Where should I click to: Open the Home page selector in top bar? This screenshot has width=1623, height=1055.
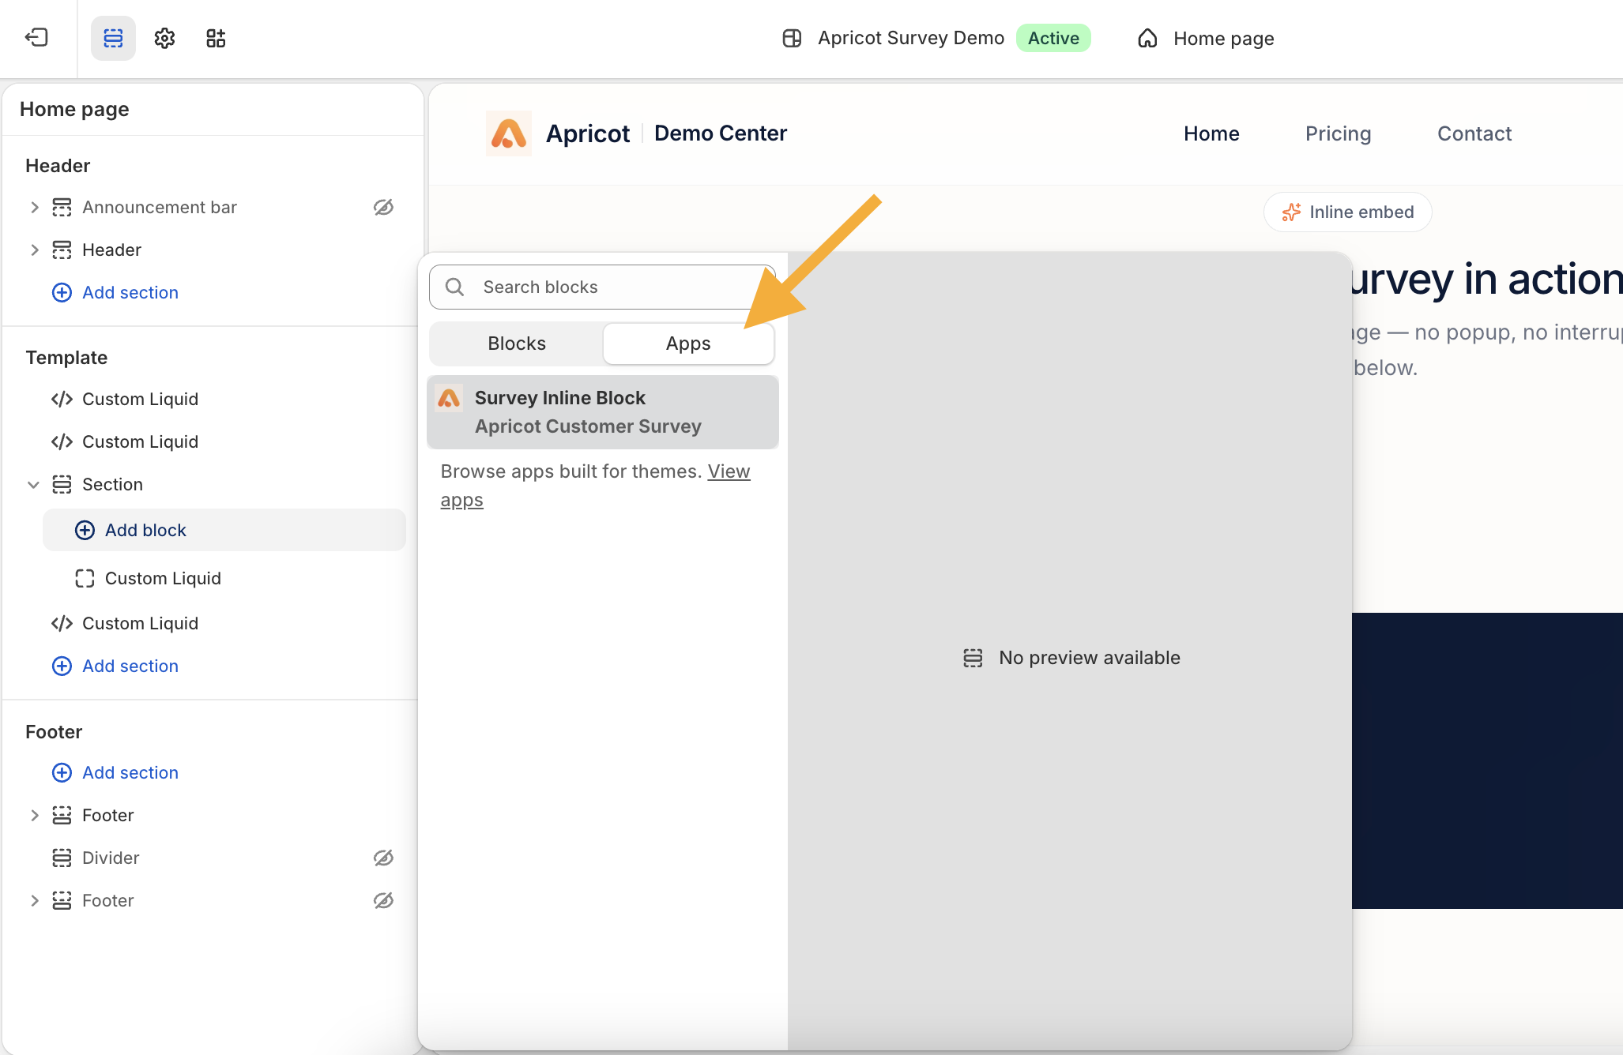1206,38
